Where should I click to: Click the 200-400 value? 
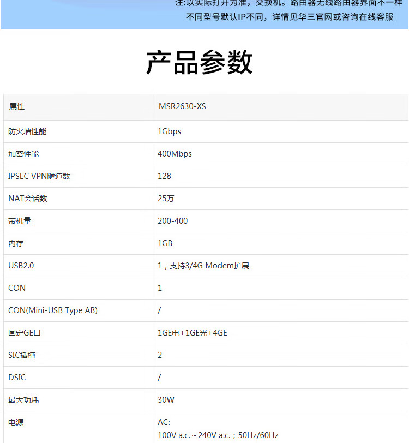172,221
